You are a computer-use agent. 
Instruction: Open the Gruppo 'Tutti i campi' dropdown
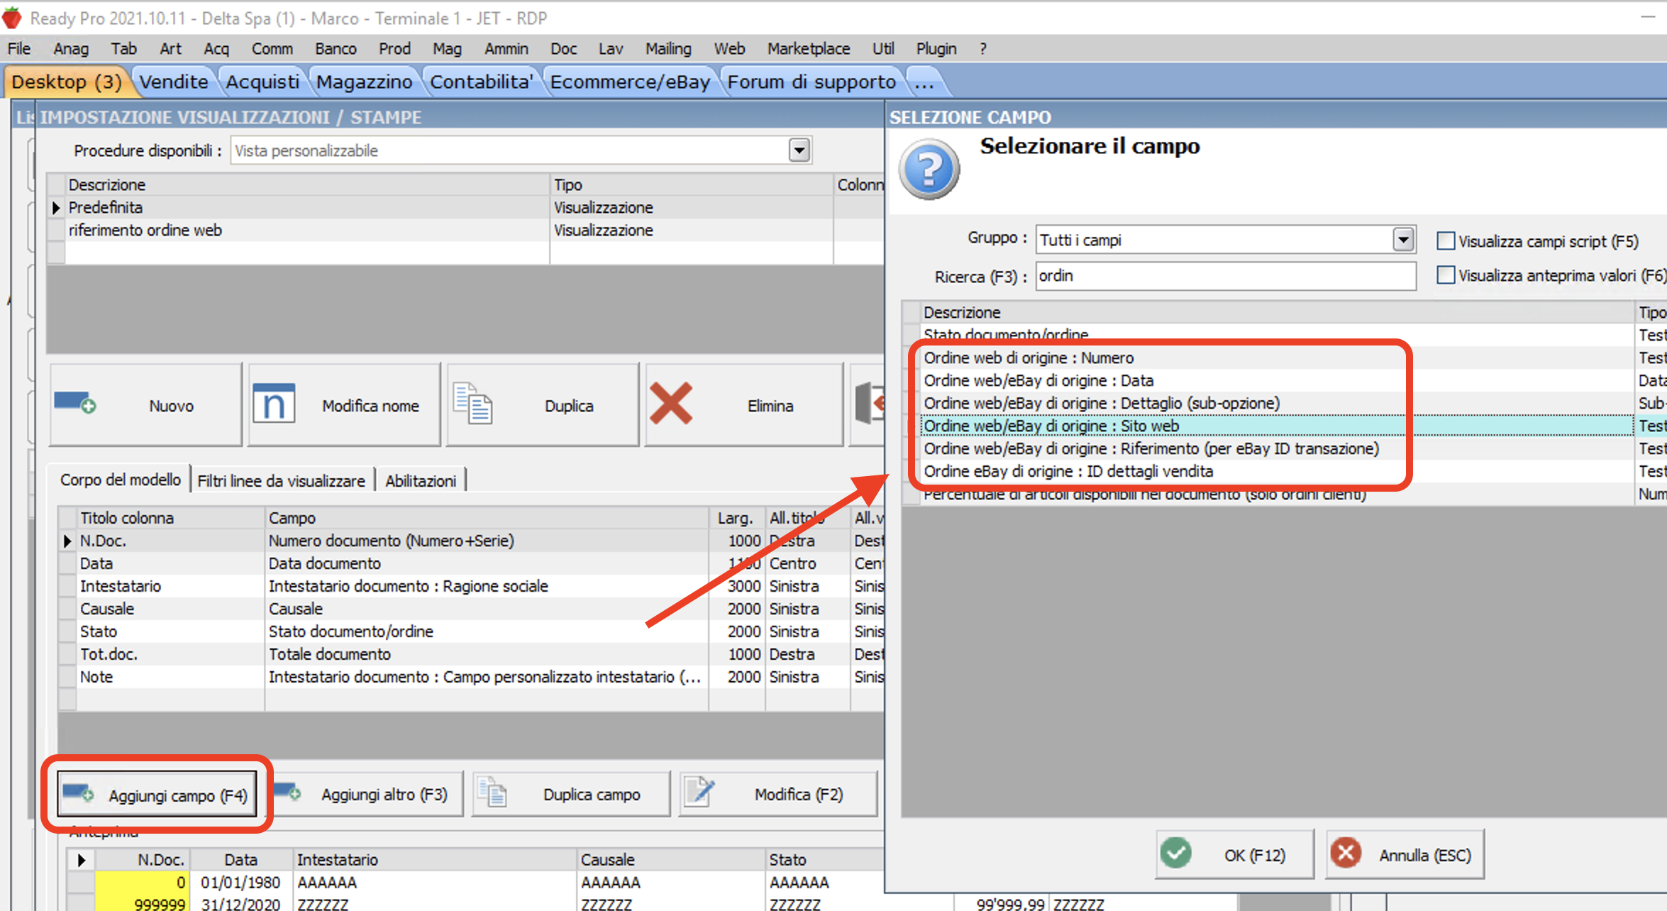pyautogui.click(x=1403, y=240)
